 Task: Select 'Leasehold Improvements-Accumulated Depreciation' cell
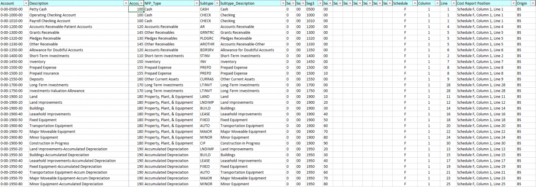(x=79, y=160)
